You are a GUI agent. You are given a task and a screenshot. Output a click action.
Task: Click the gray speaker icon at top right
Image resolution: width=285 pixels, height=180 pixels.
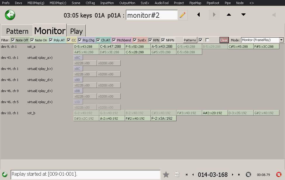[274, 15]
